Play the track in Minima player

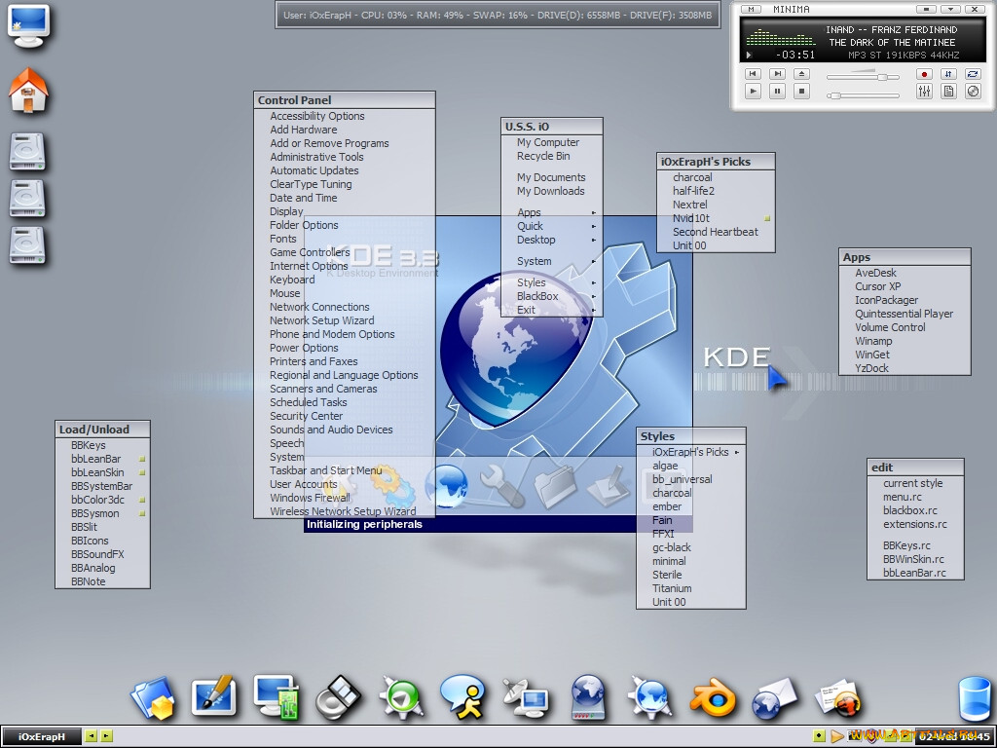click(x=753, y=92)
